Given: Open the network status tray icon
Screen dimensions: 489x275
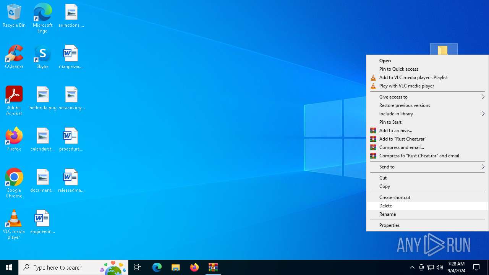Looking at the screenshot, I should (431, 267).
